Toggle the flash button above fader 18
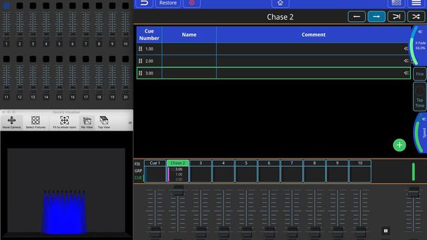This screenshot has height=240, width=427. point(99,59)
